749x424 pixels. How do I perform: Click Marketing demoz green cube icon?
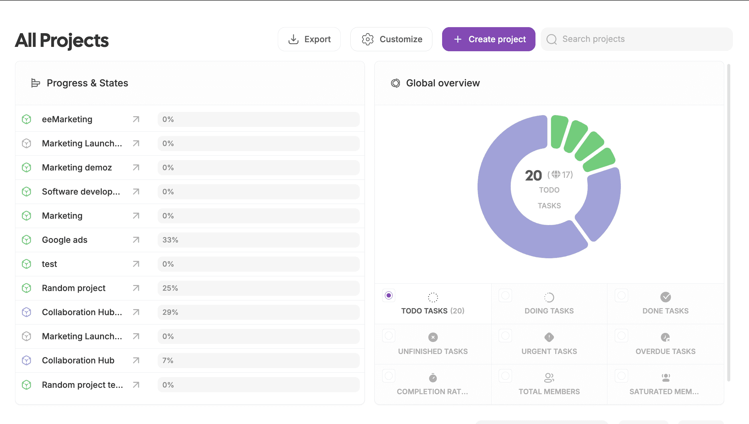click(26, 167)
